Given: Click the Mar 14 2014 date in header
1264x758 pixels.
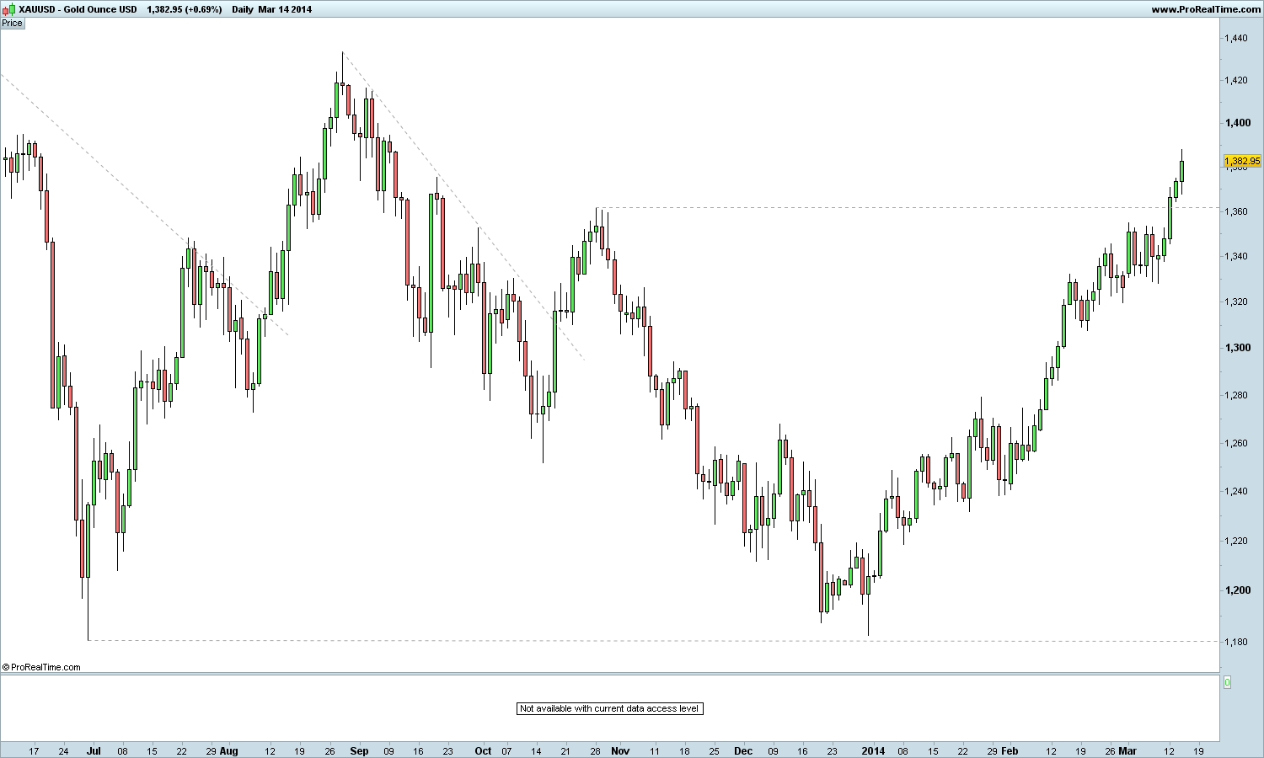Looking at the screenshot, I should (x=285, y=8).
